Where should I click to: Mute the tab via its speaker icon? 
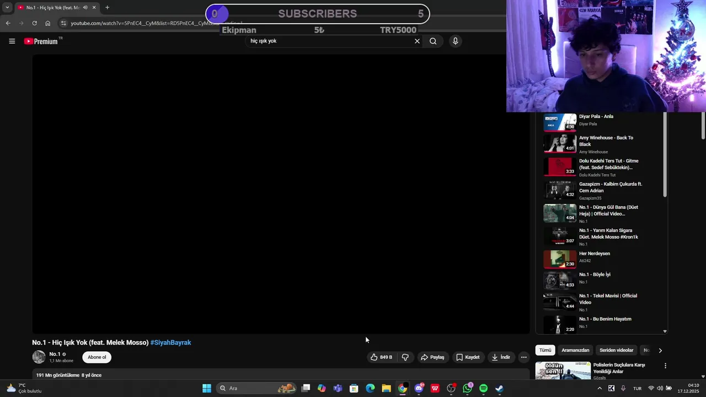pos(85,8)
